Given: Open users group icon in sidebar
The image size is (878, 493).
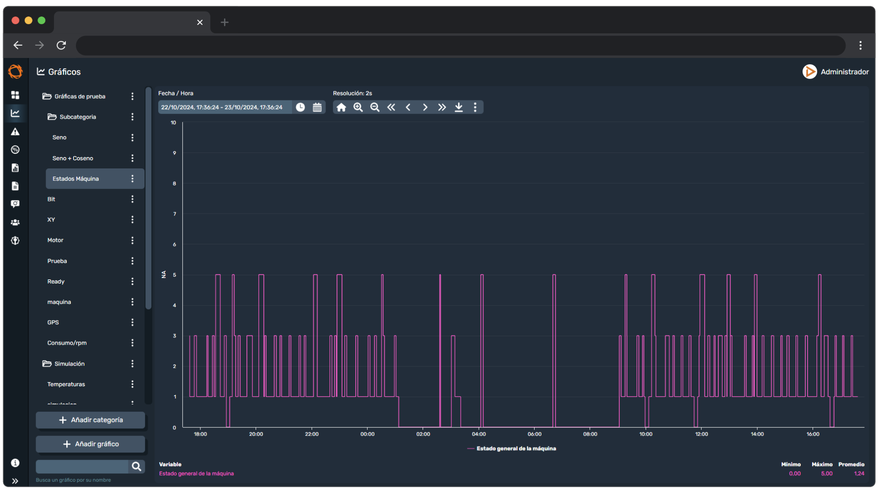Looking at the screenshot, I should (15, 222).
